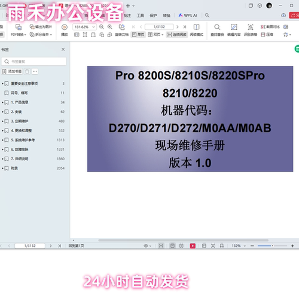Click the ribbon page number field showing 1/3132
Image resolution: width=299 pixels, height=299 pixels.
coord(159,27)
